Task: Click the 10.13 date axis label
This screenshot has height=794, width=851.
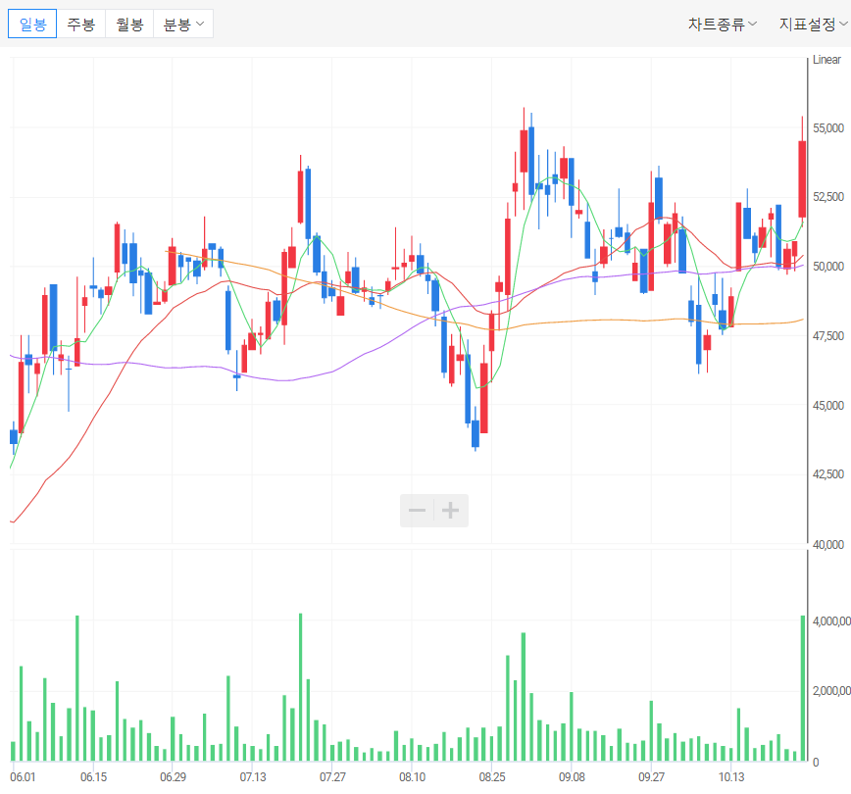Action: point(731,777)
